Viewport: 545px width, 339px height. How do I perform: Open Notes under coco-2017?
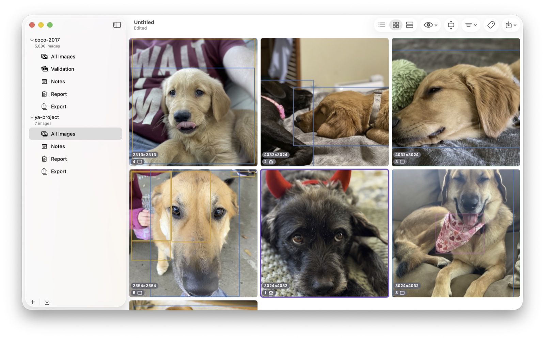click(x=75, y=82)
